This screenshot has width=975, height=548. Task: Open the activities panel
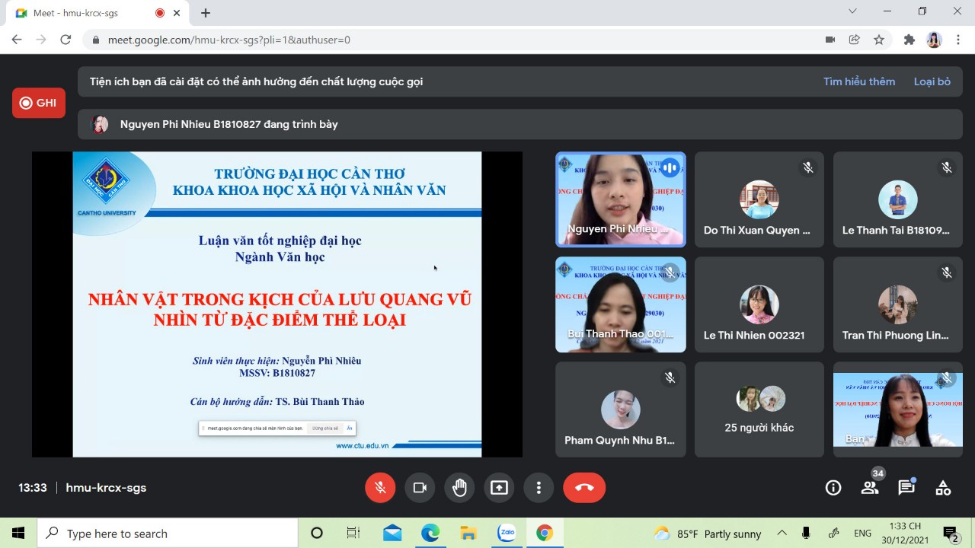coord(943,488)
